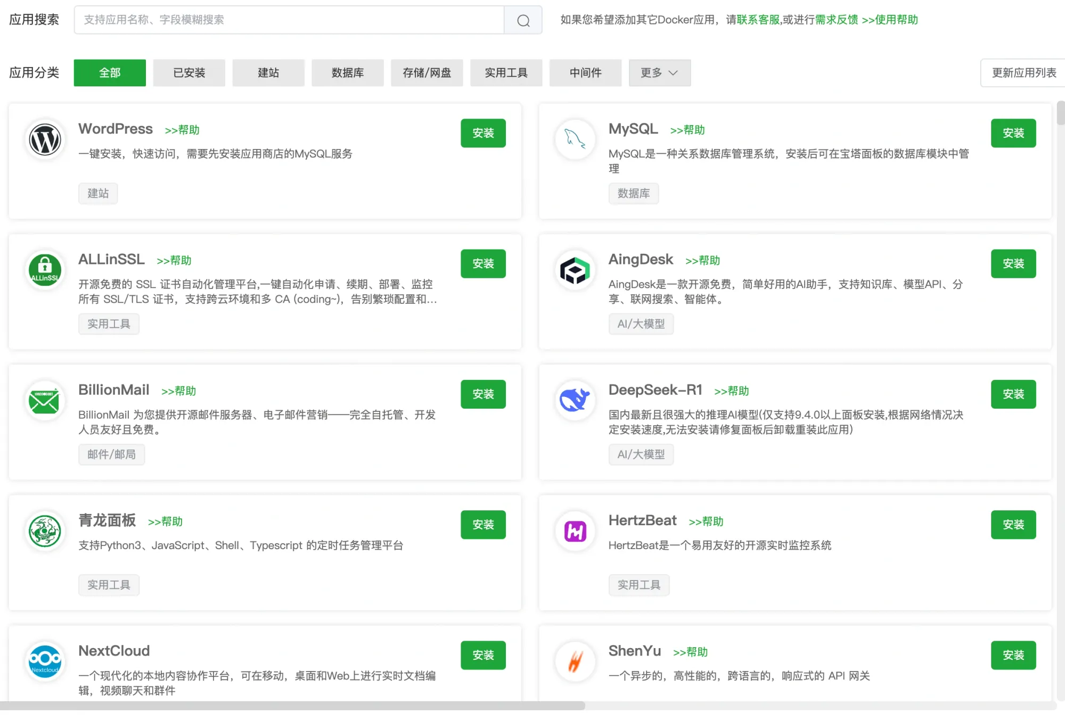Install NextCloud with its 安装 button

[x=484, y=655]
